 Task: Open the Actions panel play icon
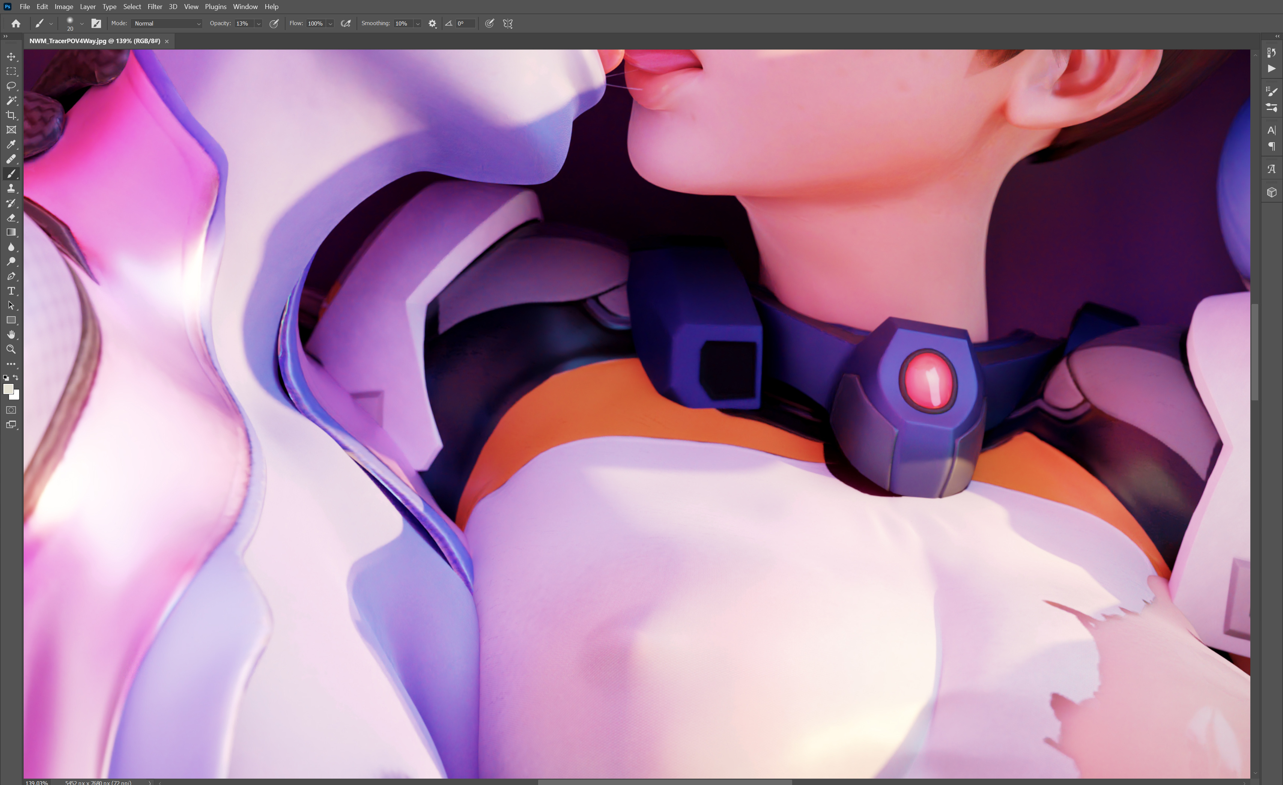click(1271, 68)
